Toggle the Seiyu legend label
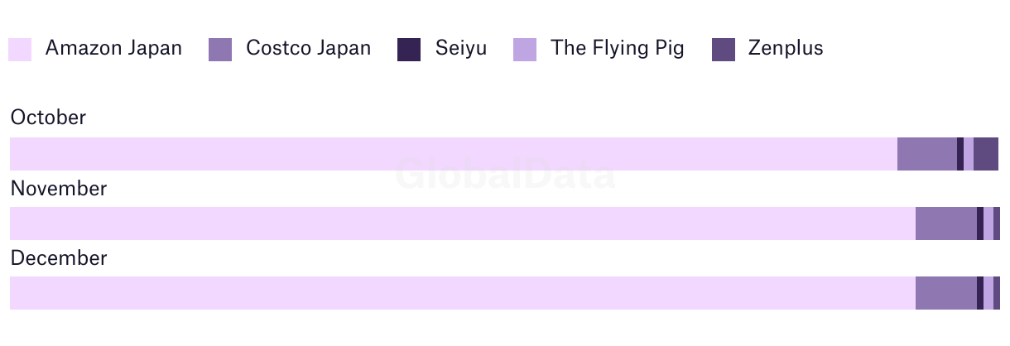Image resolution: width=1010 pixels, height=346 pixels. [x=461, y=49]
